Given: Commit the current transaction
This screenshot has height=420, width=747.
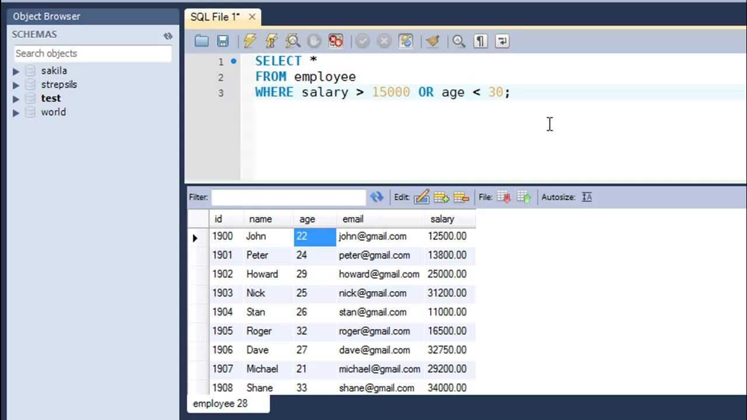Looking at the screenshot, I should (x=362, y=41).
